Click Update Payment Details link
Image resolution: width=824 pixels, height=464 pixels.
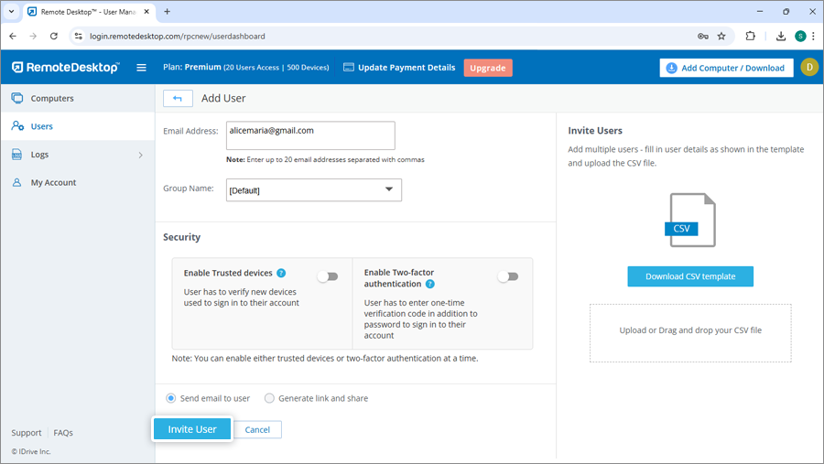(400, 67)
